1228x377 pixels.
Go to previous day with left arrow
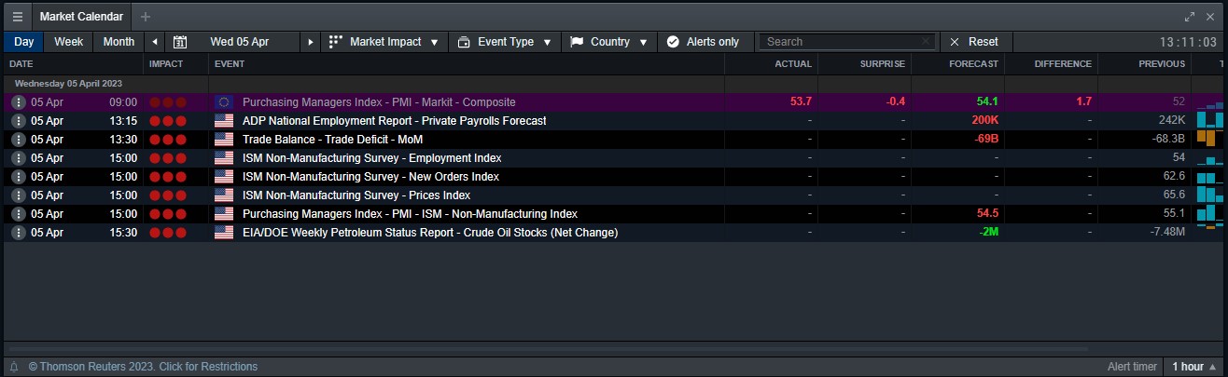tap(155, 42)
